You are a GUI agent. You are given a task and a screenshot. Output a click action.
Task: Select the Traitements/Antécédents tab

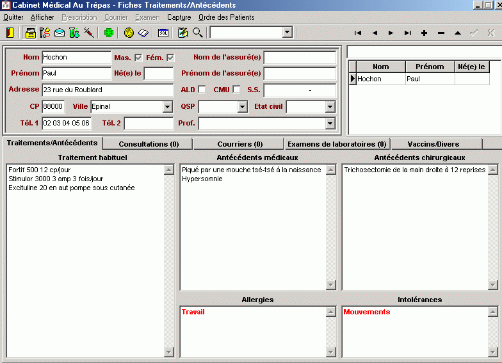tap(53, 143)
